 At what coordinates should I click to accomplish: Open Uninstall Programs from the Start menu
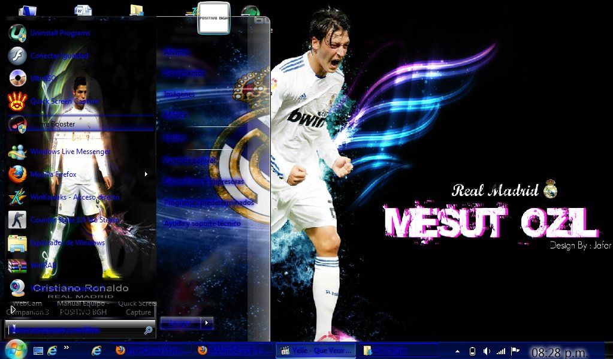pyautogui.click(x=59, y=33)
